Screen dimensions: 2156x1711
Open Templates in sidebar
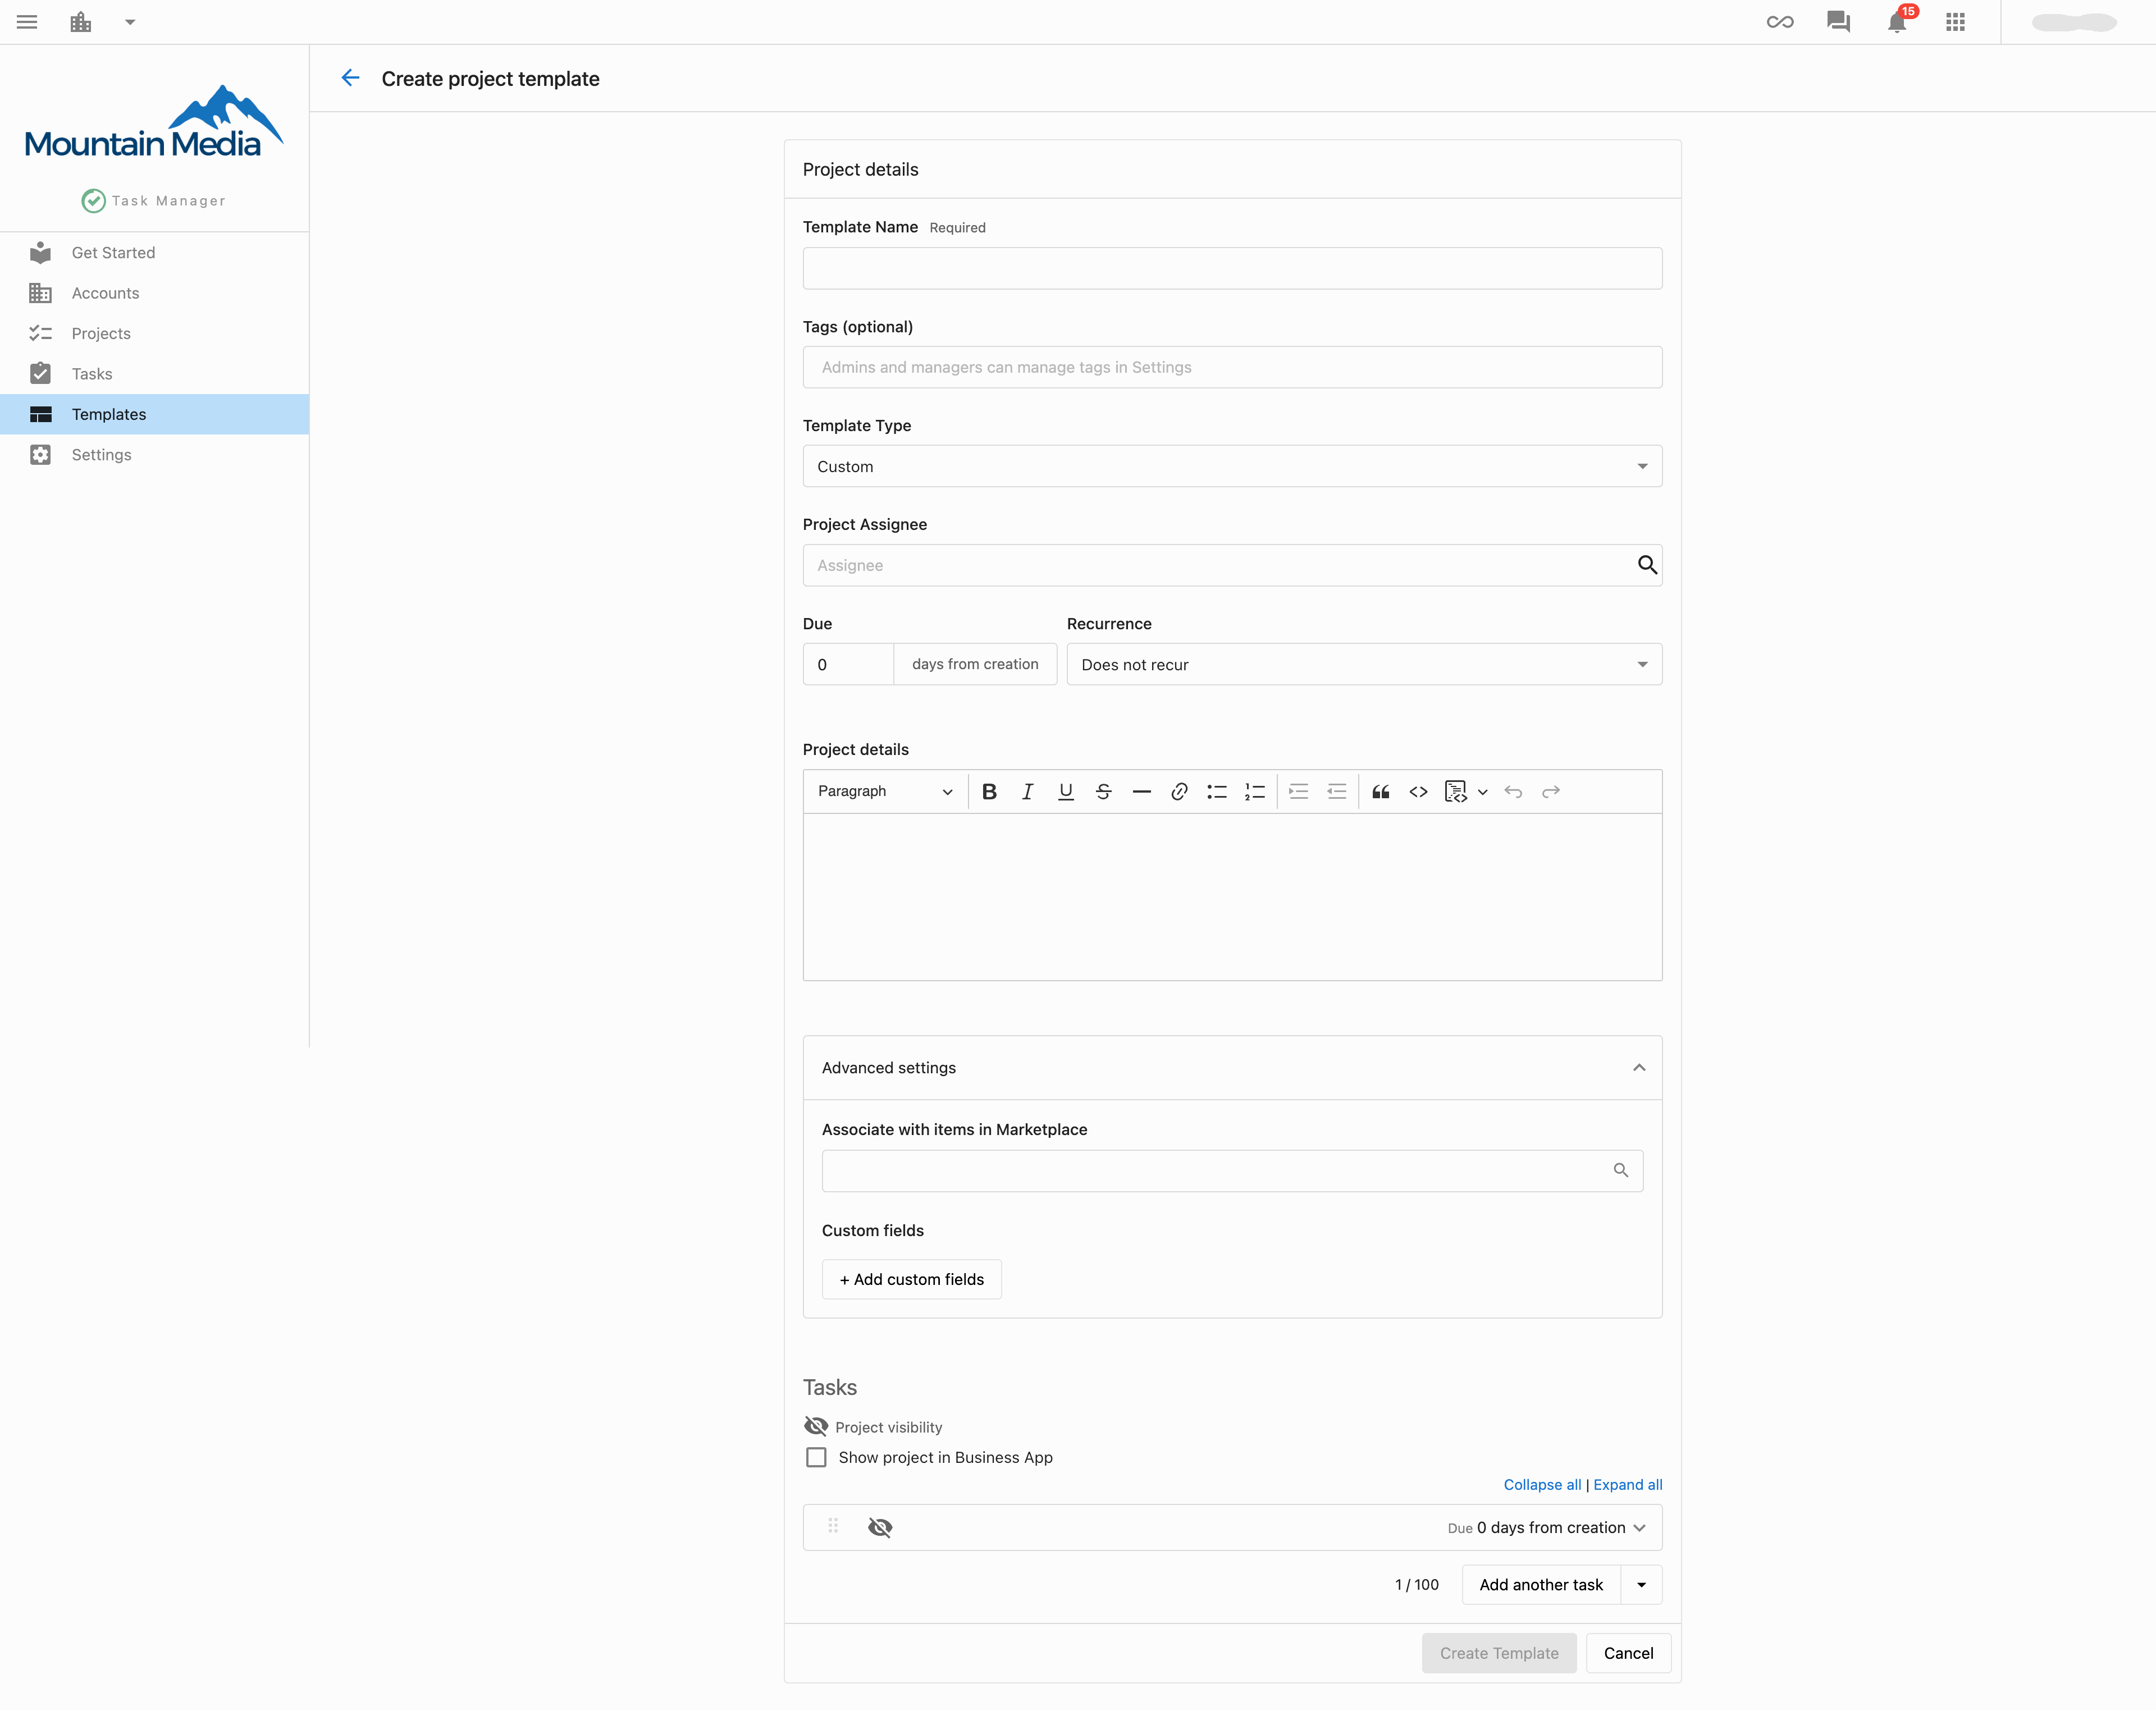pos(155,414)
